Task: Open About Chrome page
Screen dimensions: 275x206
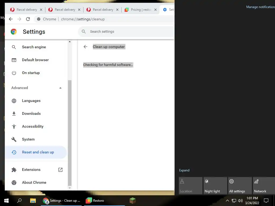Action: click(36, 182)
